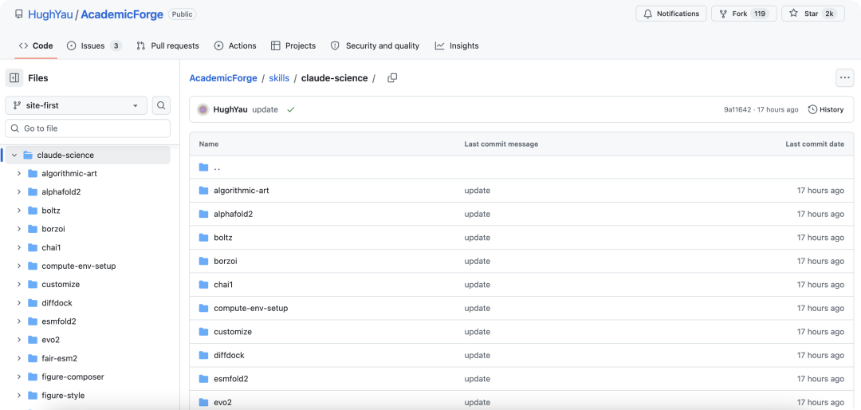This screenshot has width=861, height=410.
Task: Click the repository icon before HughYau
Action: click(x=19, y=14)
